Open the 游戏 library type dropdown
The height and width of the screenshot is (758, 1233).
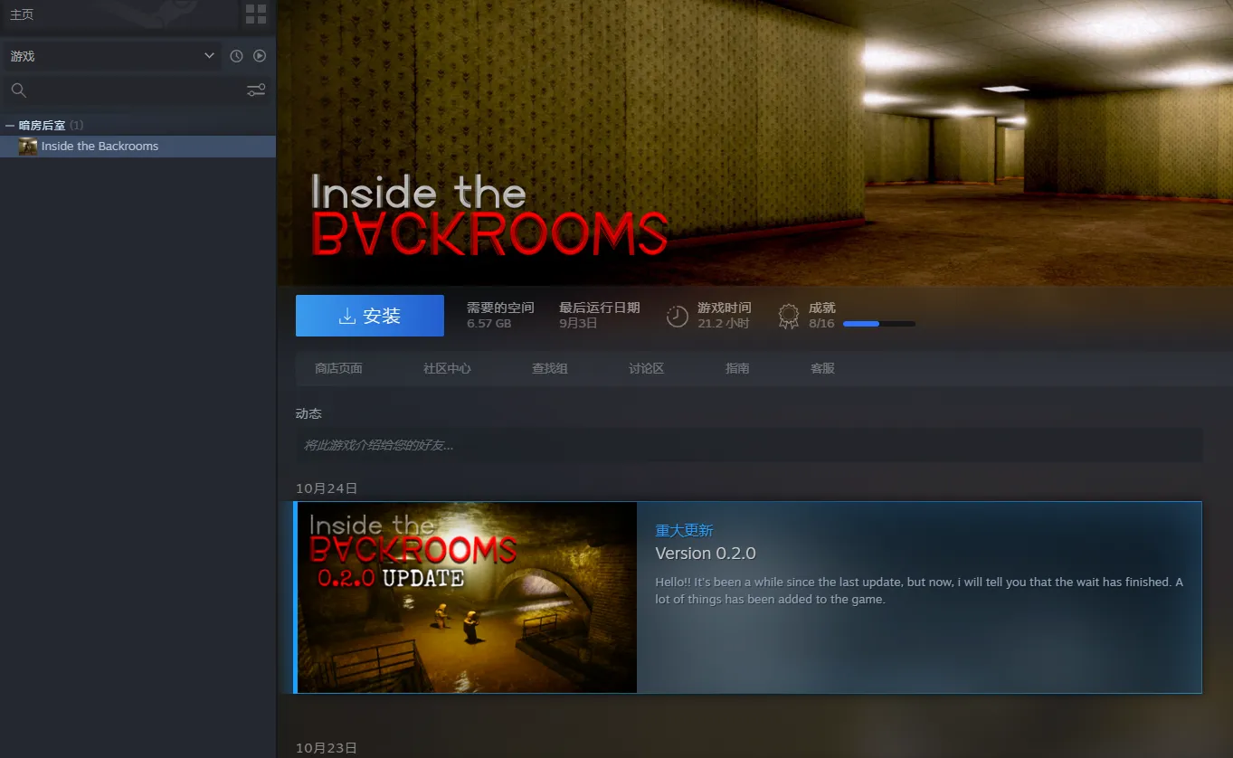point(112,56)
